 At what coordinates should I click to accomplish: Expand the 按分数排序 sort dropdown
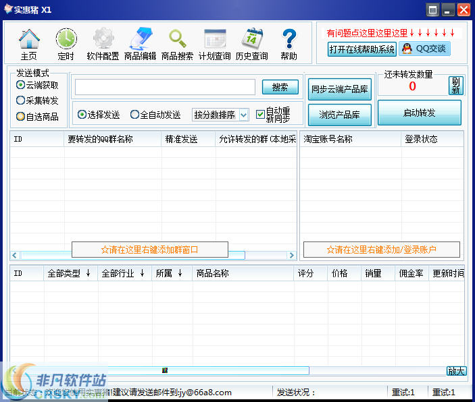244,115
